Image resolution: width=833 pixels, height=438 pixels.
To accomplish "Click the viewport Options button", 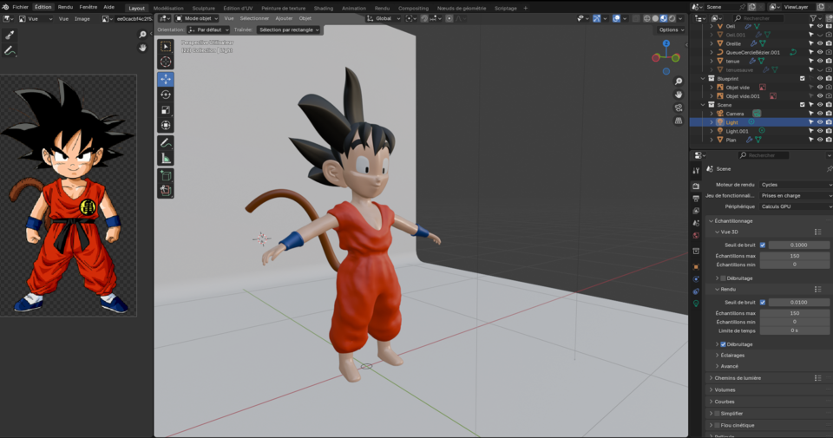I will coord(670,29).
